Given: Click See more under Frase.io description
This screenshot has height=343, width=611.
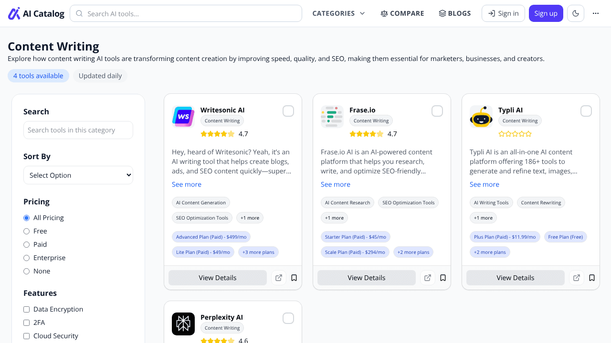Looking at the screenshot, I should tap(336, 184).
